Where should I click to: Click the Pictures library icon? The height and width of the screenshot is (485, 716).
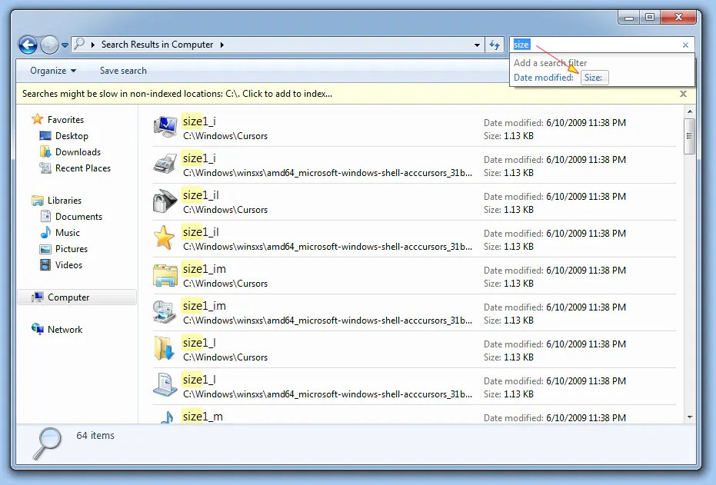[x=45, y=249]
